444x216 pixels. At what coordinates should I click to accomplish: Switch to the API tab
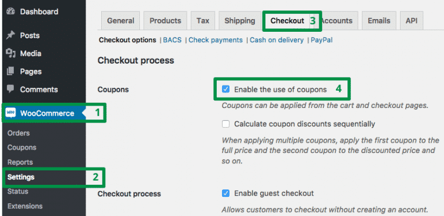(412, 21)
